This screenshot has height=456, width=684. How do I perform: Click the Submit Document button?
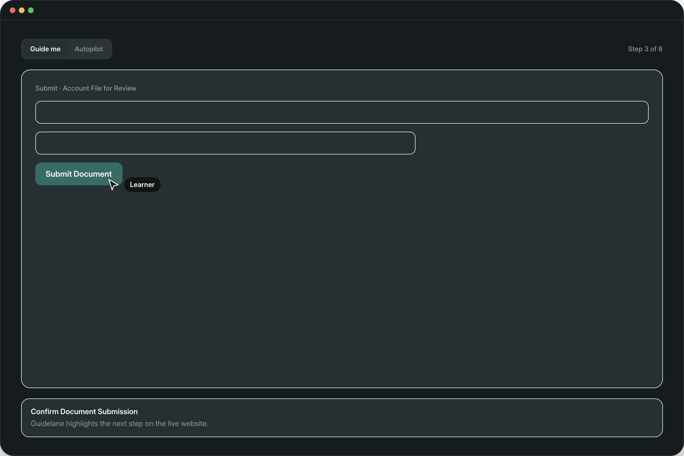[x=79, y=174]
